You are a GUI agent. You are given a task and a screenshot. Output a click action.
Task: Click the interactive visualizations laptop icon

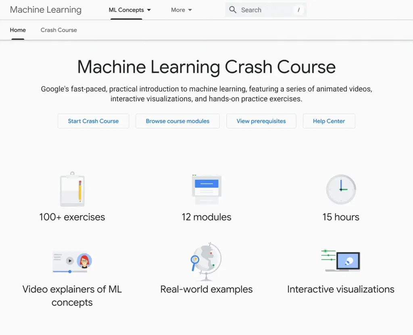[x=340, y=261]
